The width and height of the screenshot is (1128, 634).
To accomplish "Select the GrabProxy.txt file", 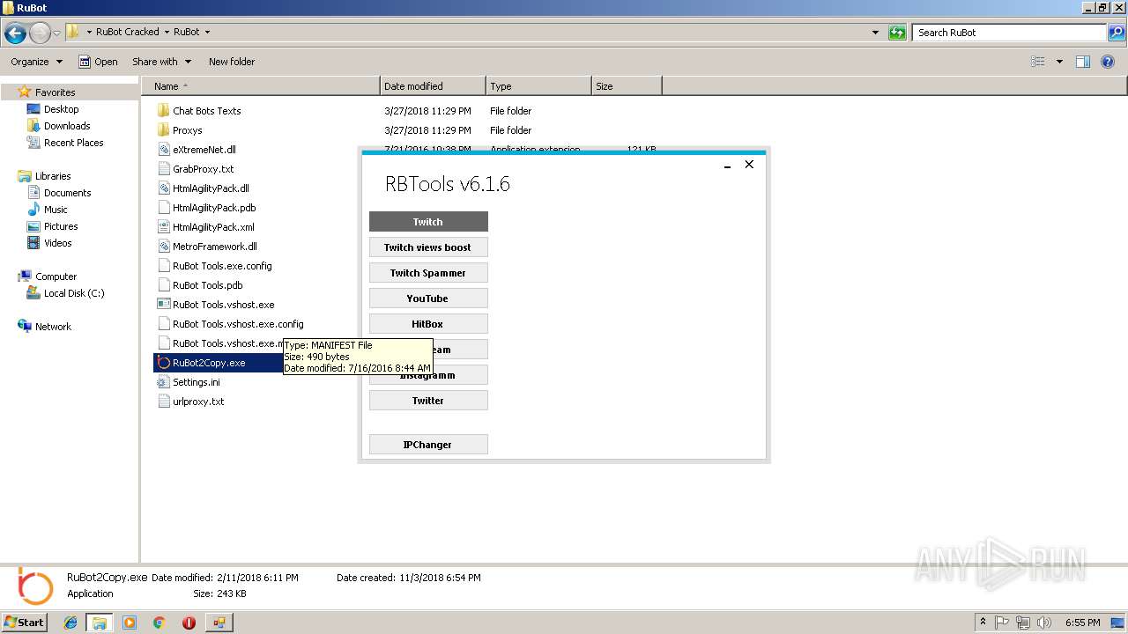I will pos(204,169).
